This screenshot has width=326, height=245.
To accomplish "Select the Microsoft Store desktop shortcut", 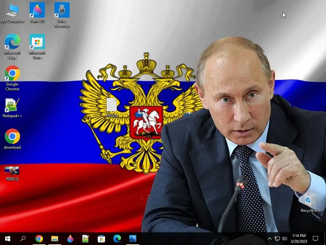I will [37, 47].
